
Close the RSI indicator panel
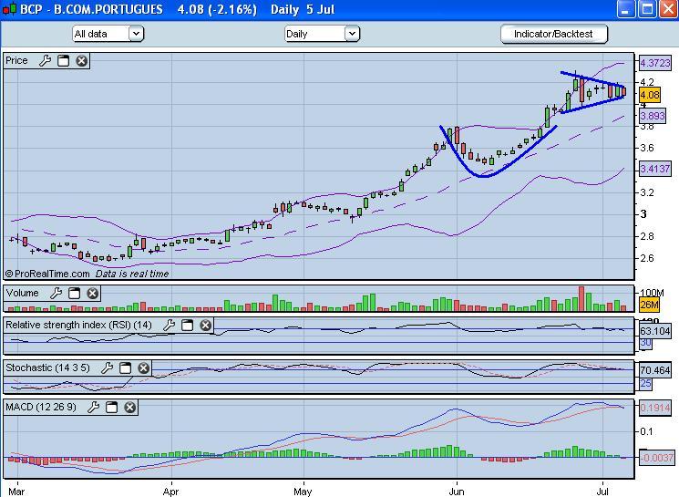pos(205,325)
